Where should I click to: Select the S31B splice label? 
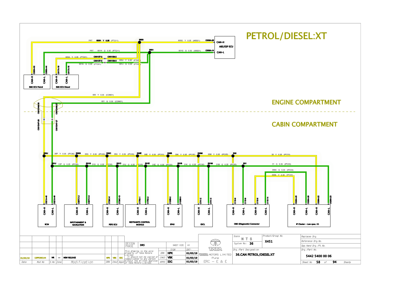pyautogui.click(x=180, y=163)
